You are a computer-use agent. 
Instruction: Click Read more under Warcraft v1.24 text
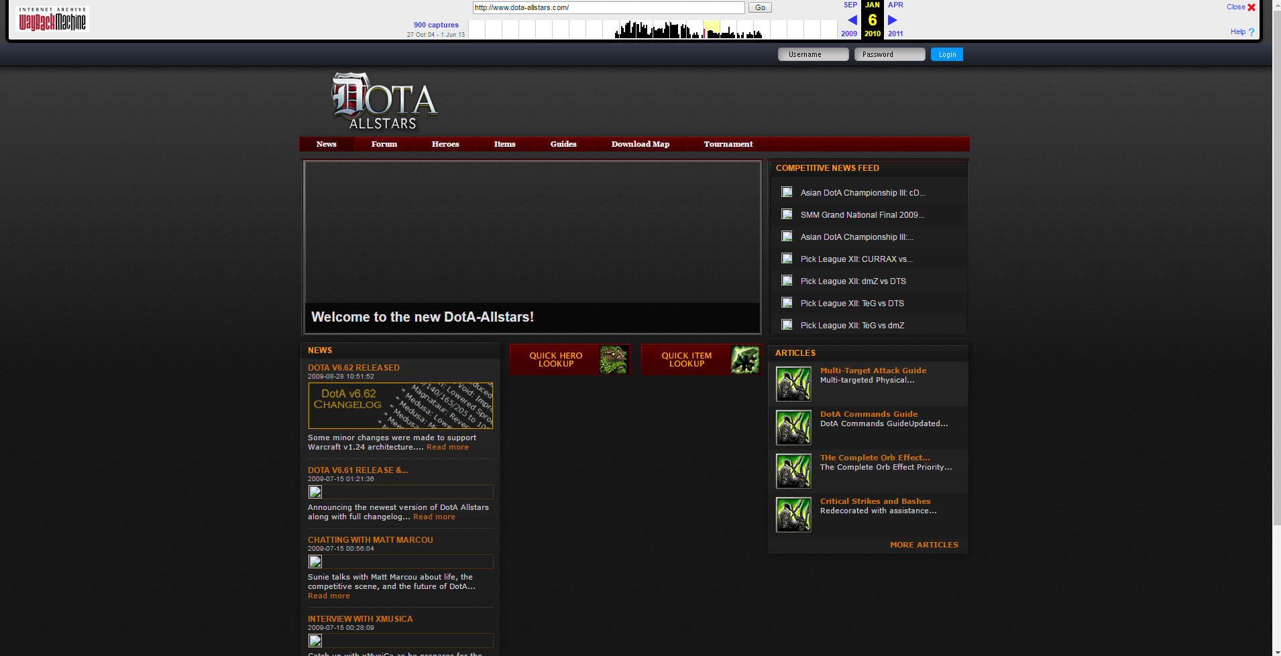point(447,447)
